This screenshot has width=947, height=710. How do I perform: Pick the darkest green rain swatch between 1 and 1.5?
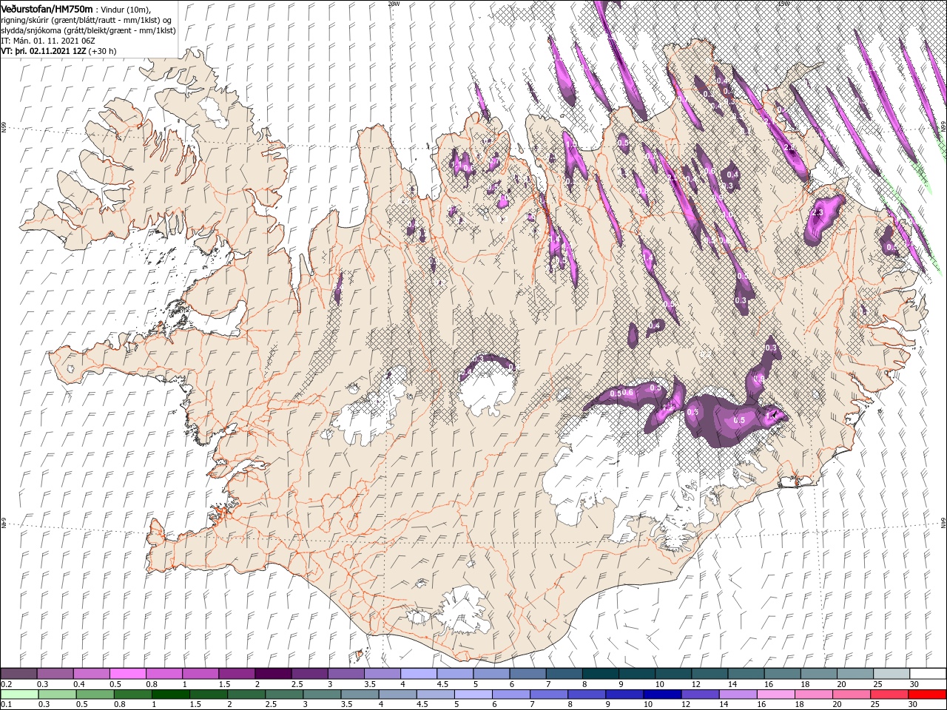[171, 694]
